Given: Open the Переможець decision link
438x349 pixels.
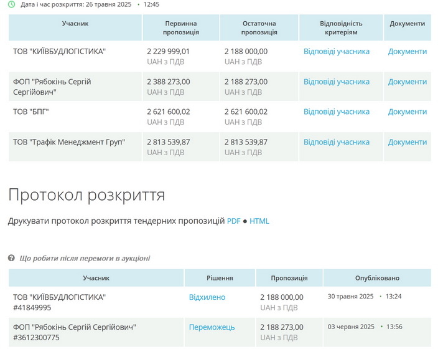Looking at the screenshot, I should 212,327.
